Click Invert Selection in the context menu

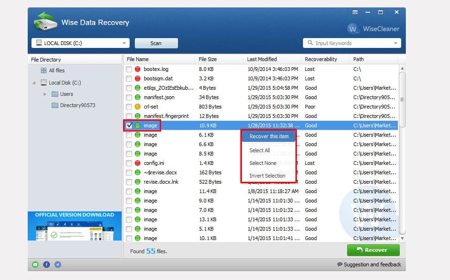[267, 176]
